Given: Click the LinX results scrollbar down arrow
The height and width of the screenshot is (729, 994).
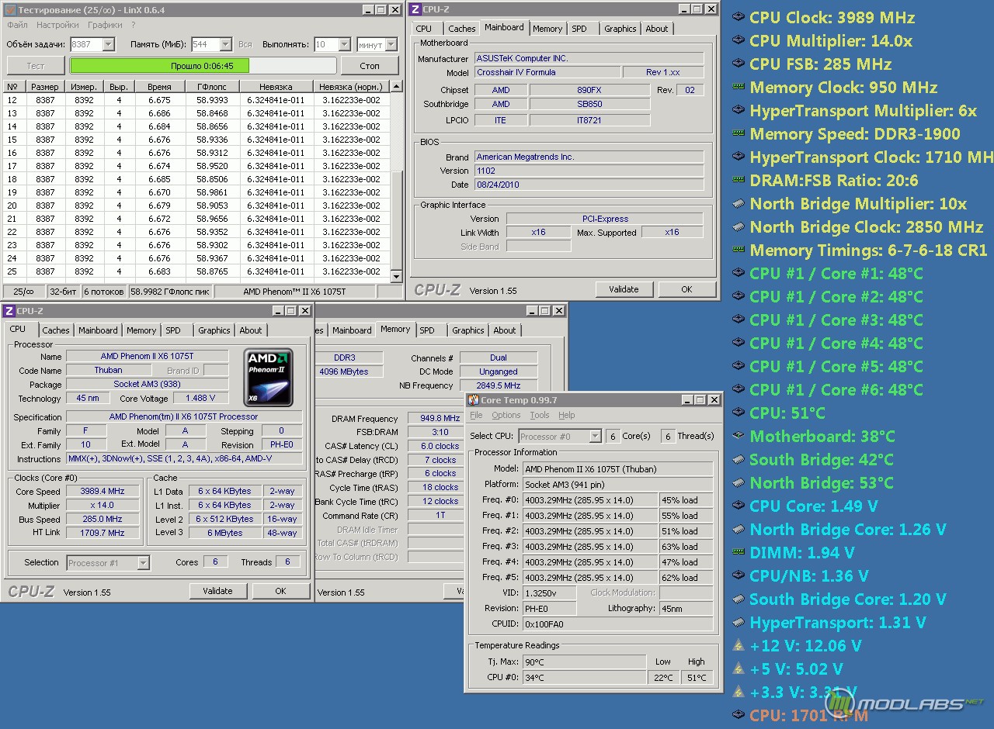Looking at the screenshot, I should (397, 277).
